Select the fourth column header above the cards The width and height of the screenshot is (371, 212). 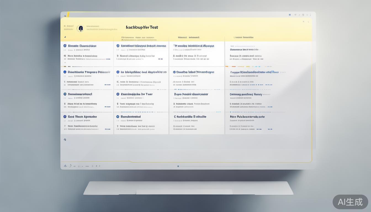(243, 37)
